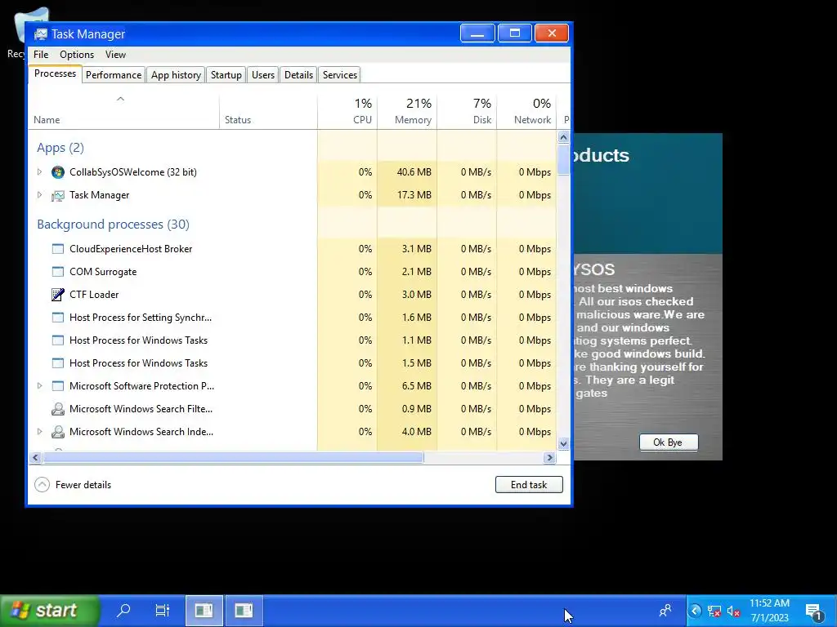Click the CTF Loader pen icon
The image size is (837, 627).
point(58,294)
